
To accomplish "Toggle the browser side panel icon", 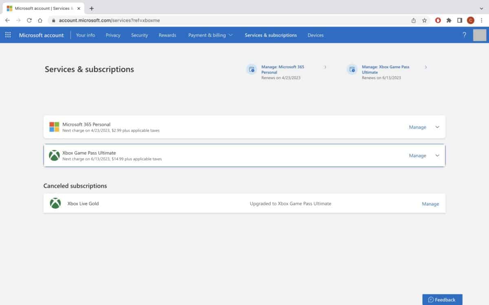I will (460, 20).
